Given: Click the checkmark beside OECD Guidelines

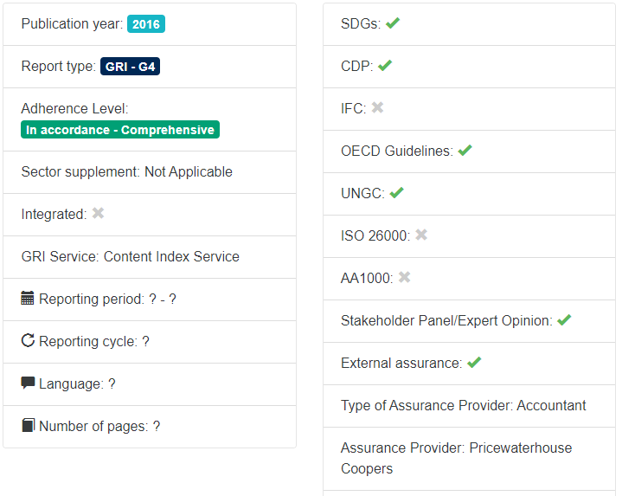Looking at the screenshot, I should click(x=465, y=151).
